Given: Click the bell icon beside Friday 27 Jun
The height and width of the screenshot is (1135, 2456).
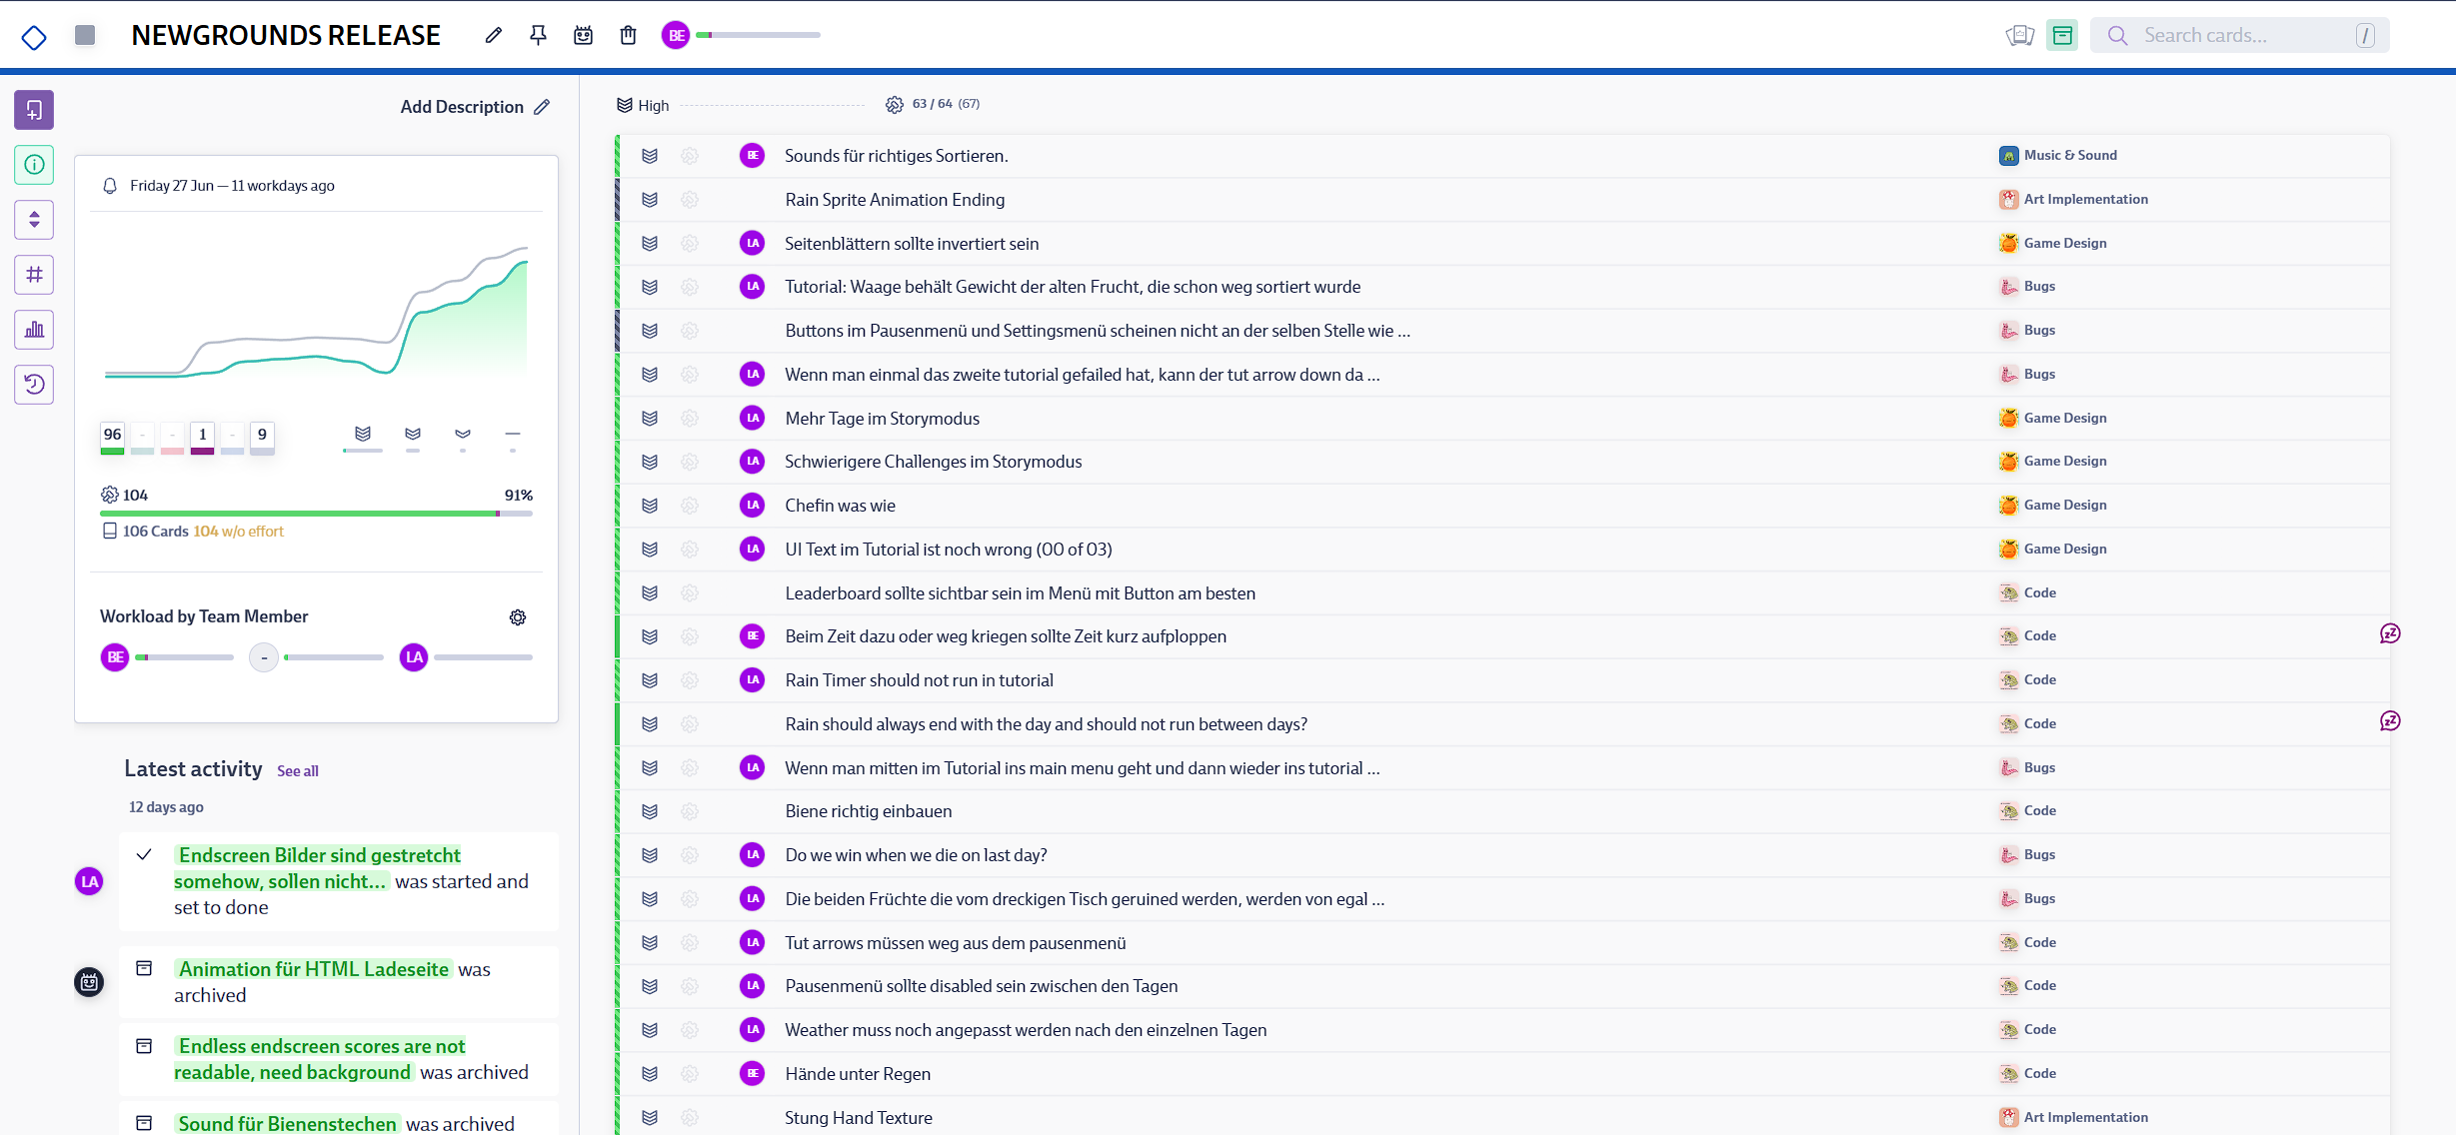Looking at the screenshot, I should (110, 186).
